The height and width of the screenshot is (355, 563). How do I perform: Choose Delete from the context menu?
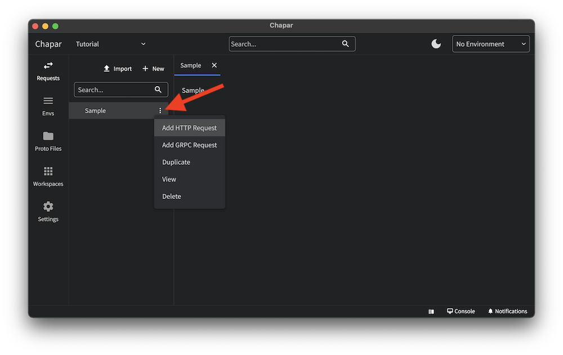172,197
